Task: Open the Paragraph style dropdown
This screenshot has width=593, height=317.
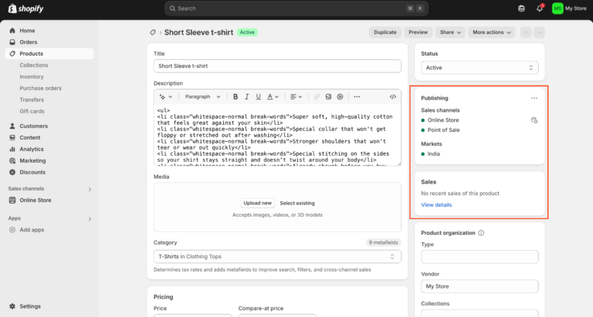Action: tap(202, 97)
